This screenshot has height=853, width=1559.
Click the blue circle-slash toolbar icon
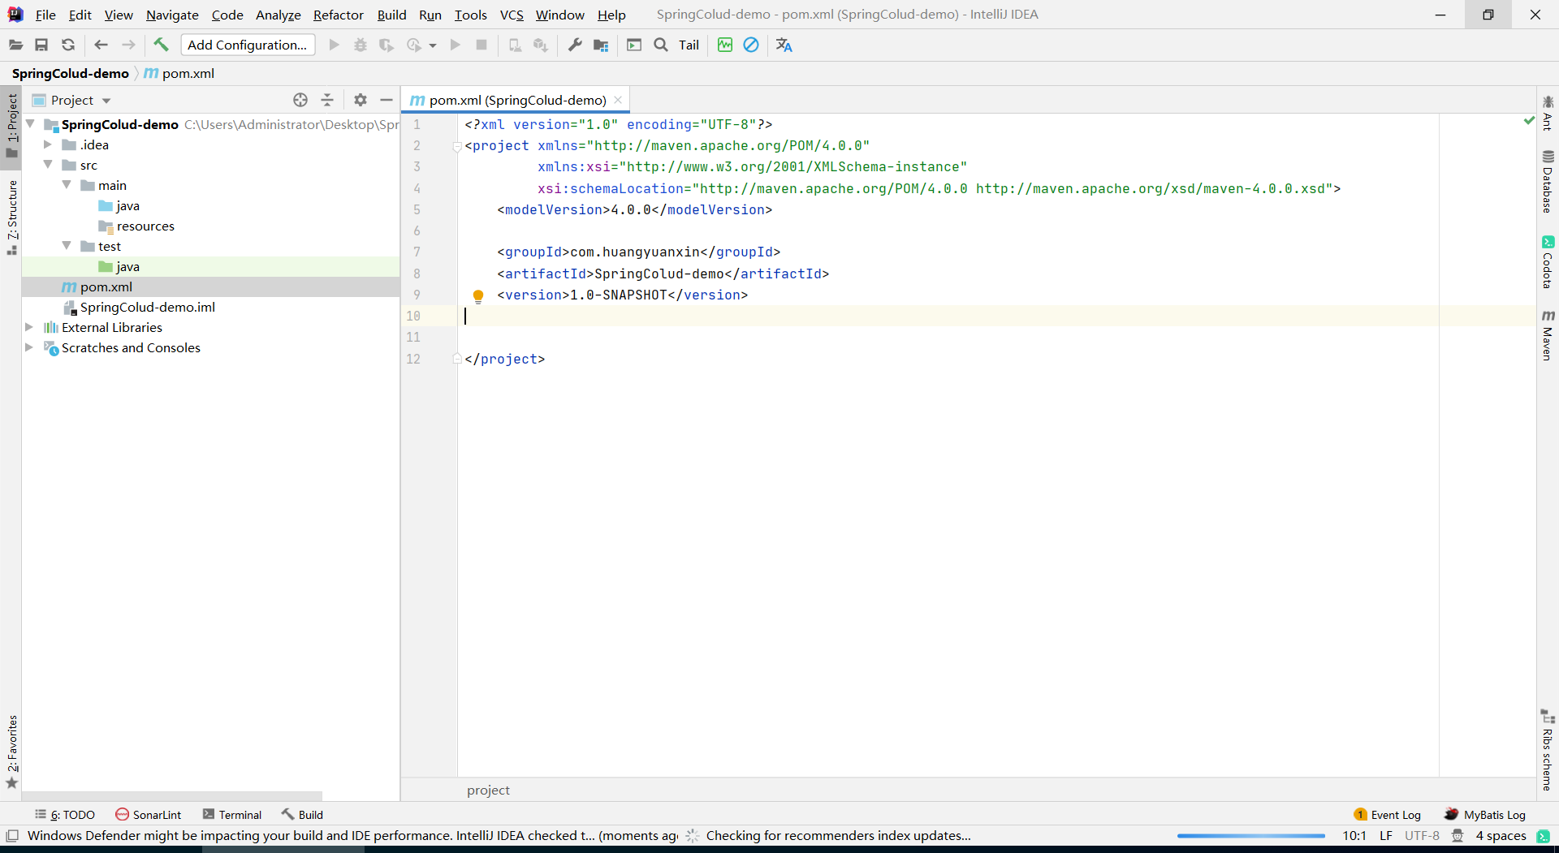click(751, 45)
